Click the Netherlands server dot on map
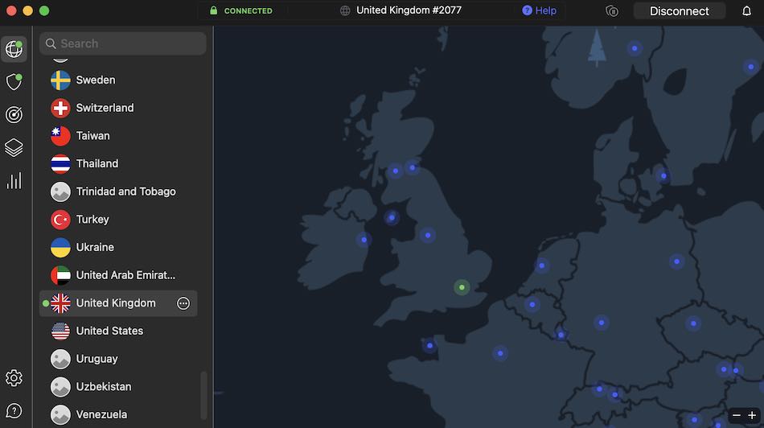The height and width of the screenshot is (428, 764). tap(541, 265)
